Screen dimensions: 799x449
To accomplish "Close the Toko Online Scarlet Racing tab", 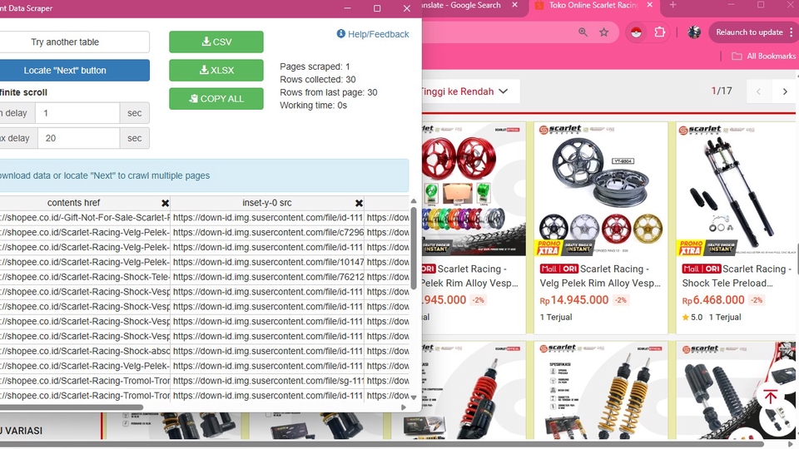I will (650, 5).
